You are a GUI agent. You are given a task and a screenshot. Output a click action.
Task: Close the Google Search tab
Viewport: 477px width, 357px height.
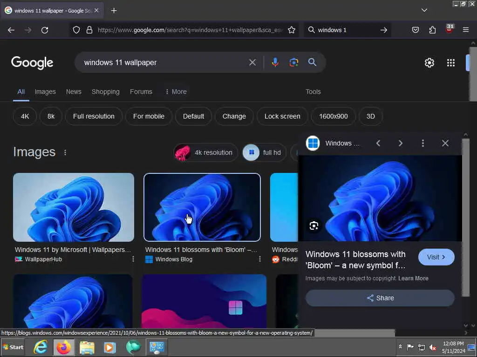tap(96, 10)
